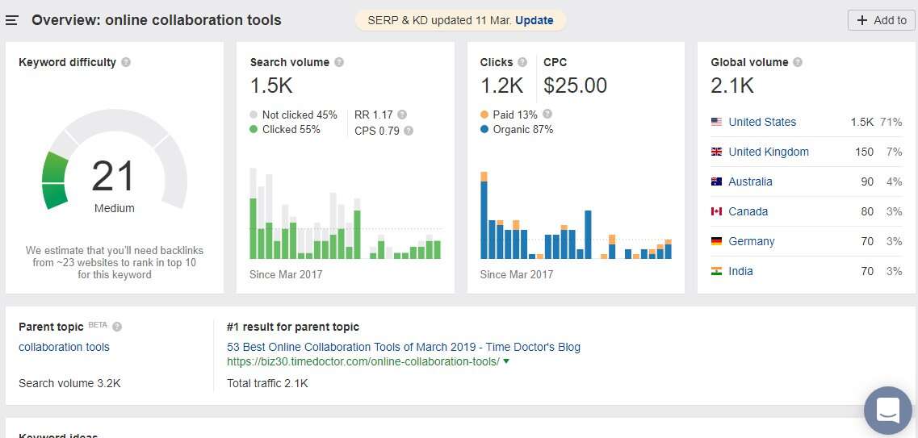The width and height of the screenshot is (918, 438).
Task: Open the hamburger menu next to Overview
Action: (12, 20)
